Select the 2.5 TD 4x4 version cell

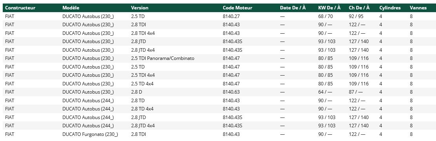tap(142, 83)
